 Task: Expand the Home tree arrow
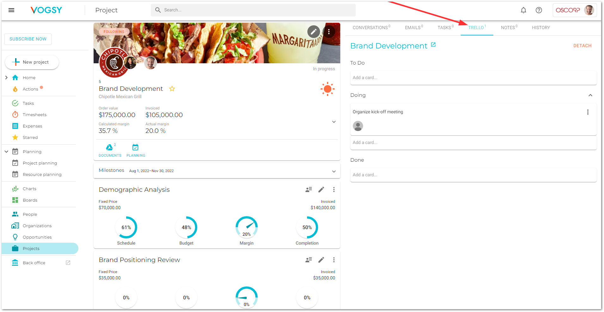pos(6,78)
